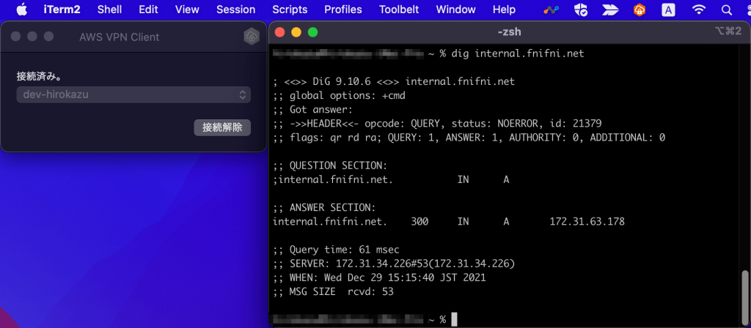This screenshot has height=328, width=751.
Task: Click the WHEN: Wed Dec 29 timestamp line
Action: pyautogui.click(x=379, y=277)
